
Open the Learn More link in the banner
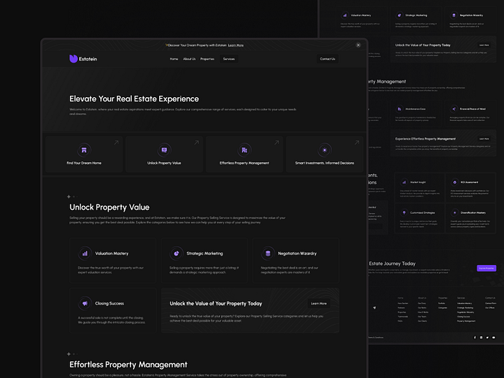pos(235,45)
